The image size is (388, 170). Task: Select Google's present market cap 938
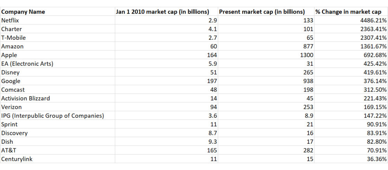click(x=266, y=81)
